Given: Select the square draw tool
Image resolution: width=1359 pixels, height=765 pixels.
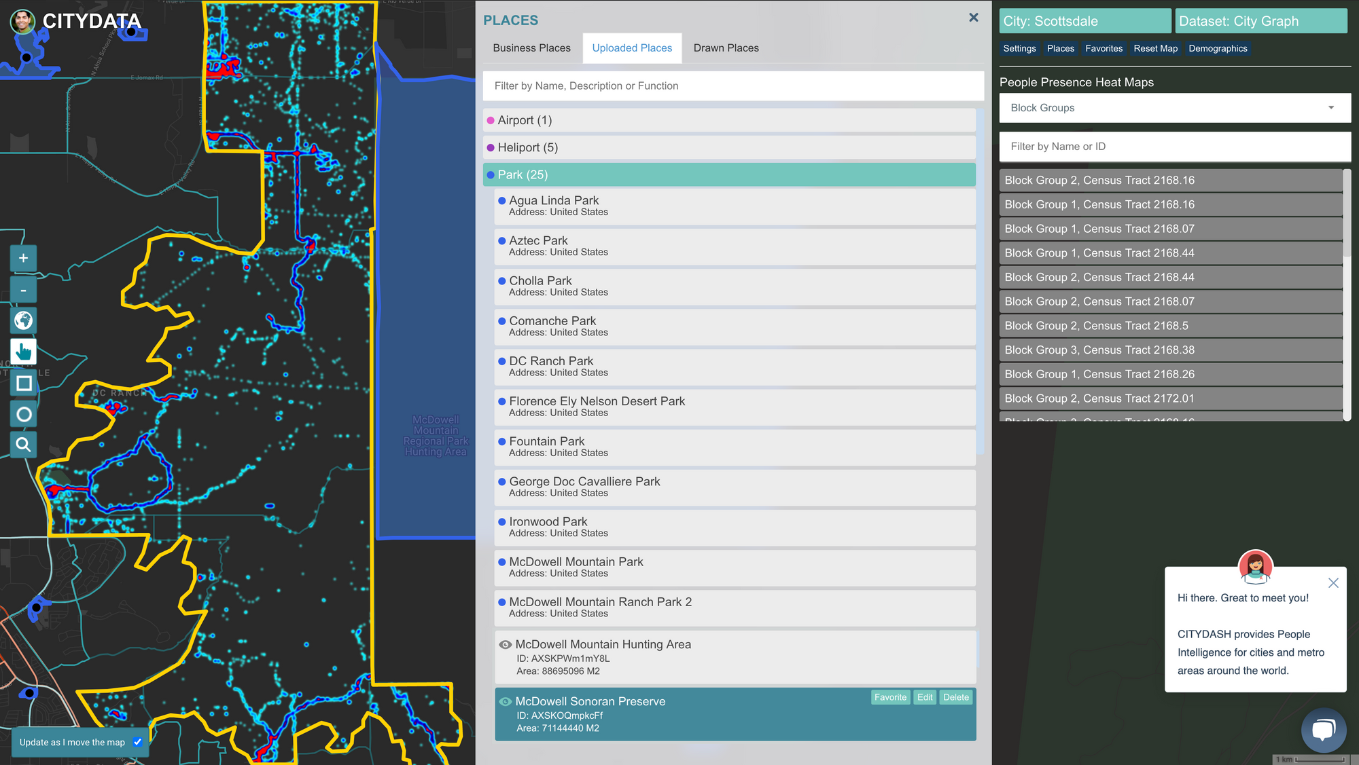Looking at the screenshot, I should click(x=23, y=384).
